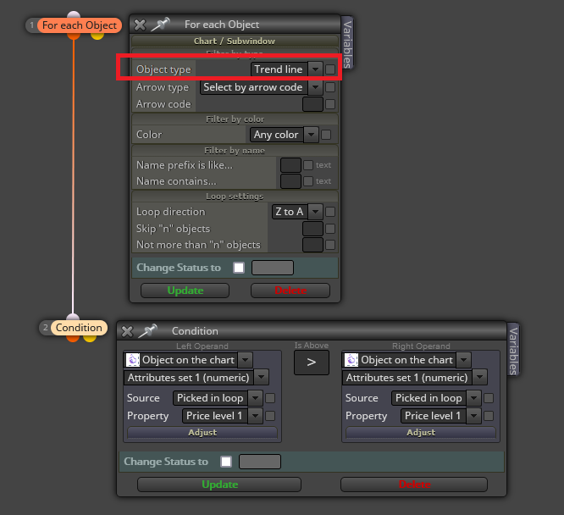The width and height of the screenshot is (564, 515).
Task: Open Variables tab of For each Object panel
Action: point(347,43)
